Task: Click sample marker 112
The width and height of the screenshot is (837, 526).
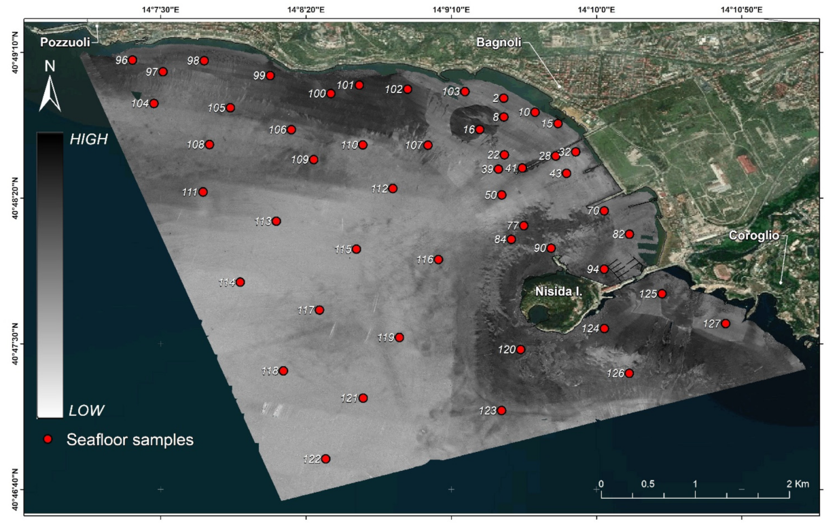Action: pos(393,188)
